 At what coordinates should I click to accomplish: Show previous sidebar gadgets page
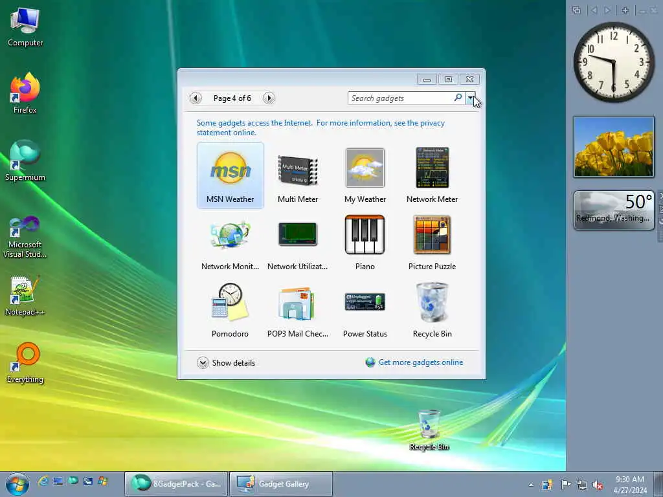click(x=594, y=10)
